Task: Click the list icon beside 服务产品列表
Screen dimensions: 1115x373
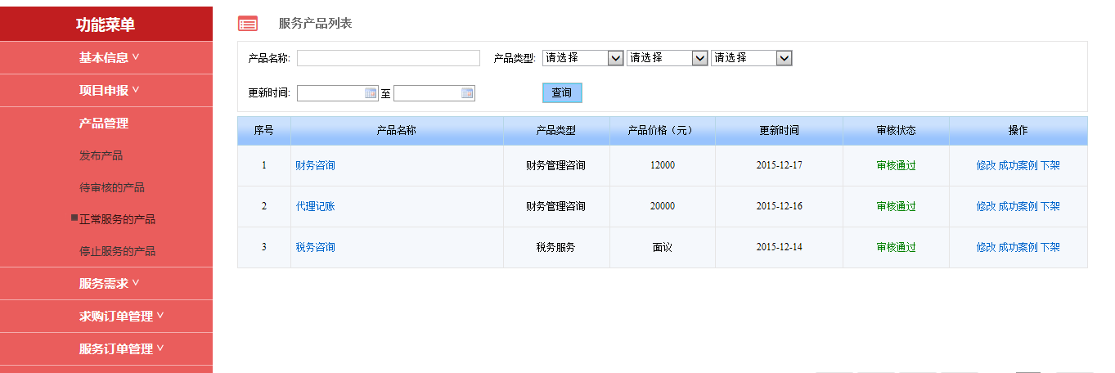Action: click(x=248, y=24)
